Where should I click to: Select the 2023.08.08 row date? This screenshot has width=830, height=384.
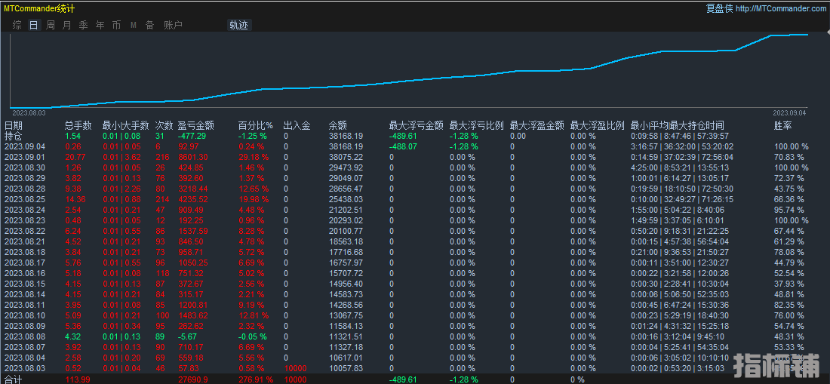coord(25,336)
